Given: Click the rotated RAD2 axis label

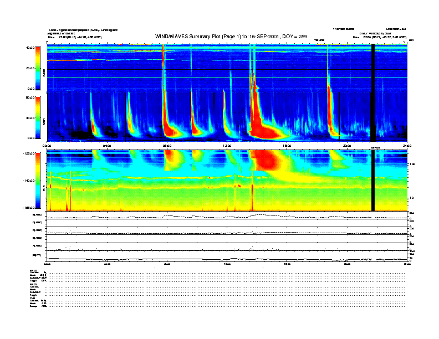Looking at the screenshot, I should pyautogui.click(x=44, y=73).
